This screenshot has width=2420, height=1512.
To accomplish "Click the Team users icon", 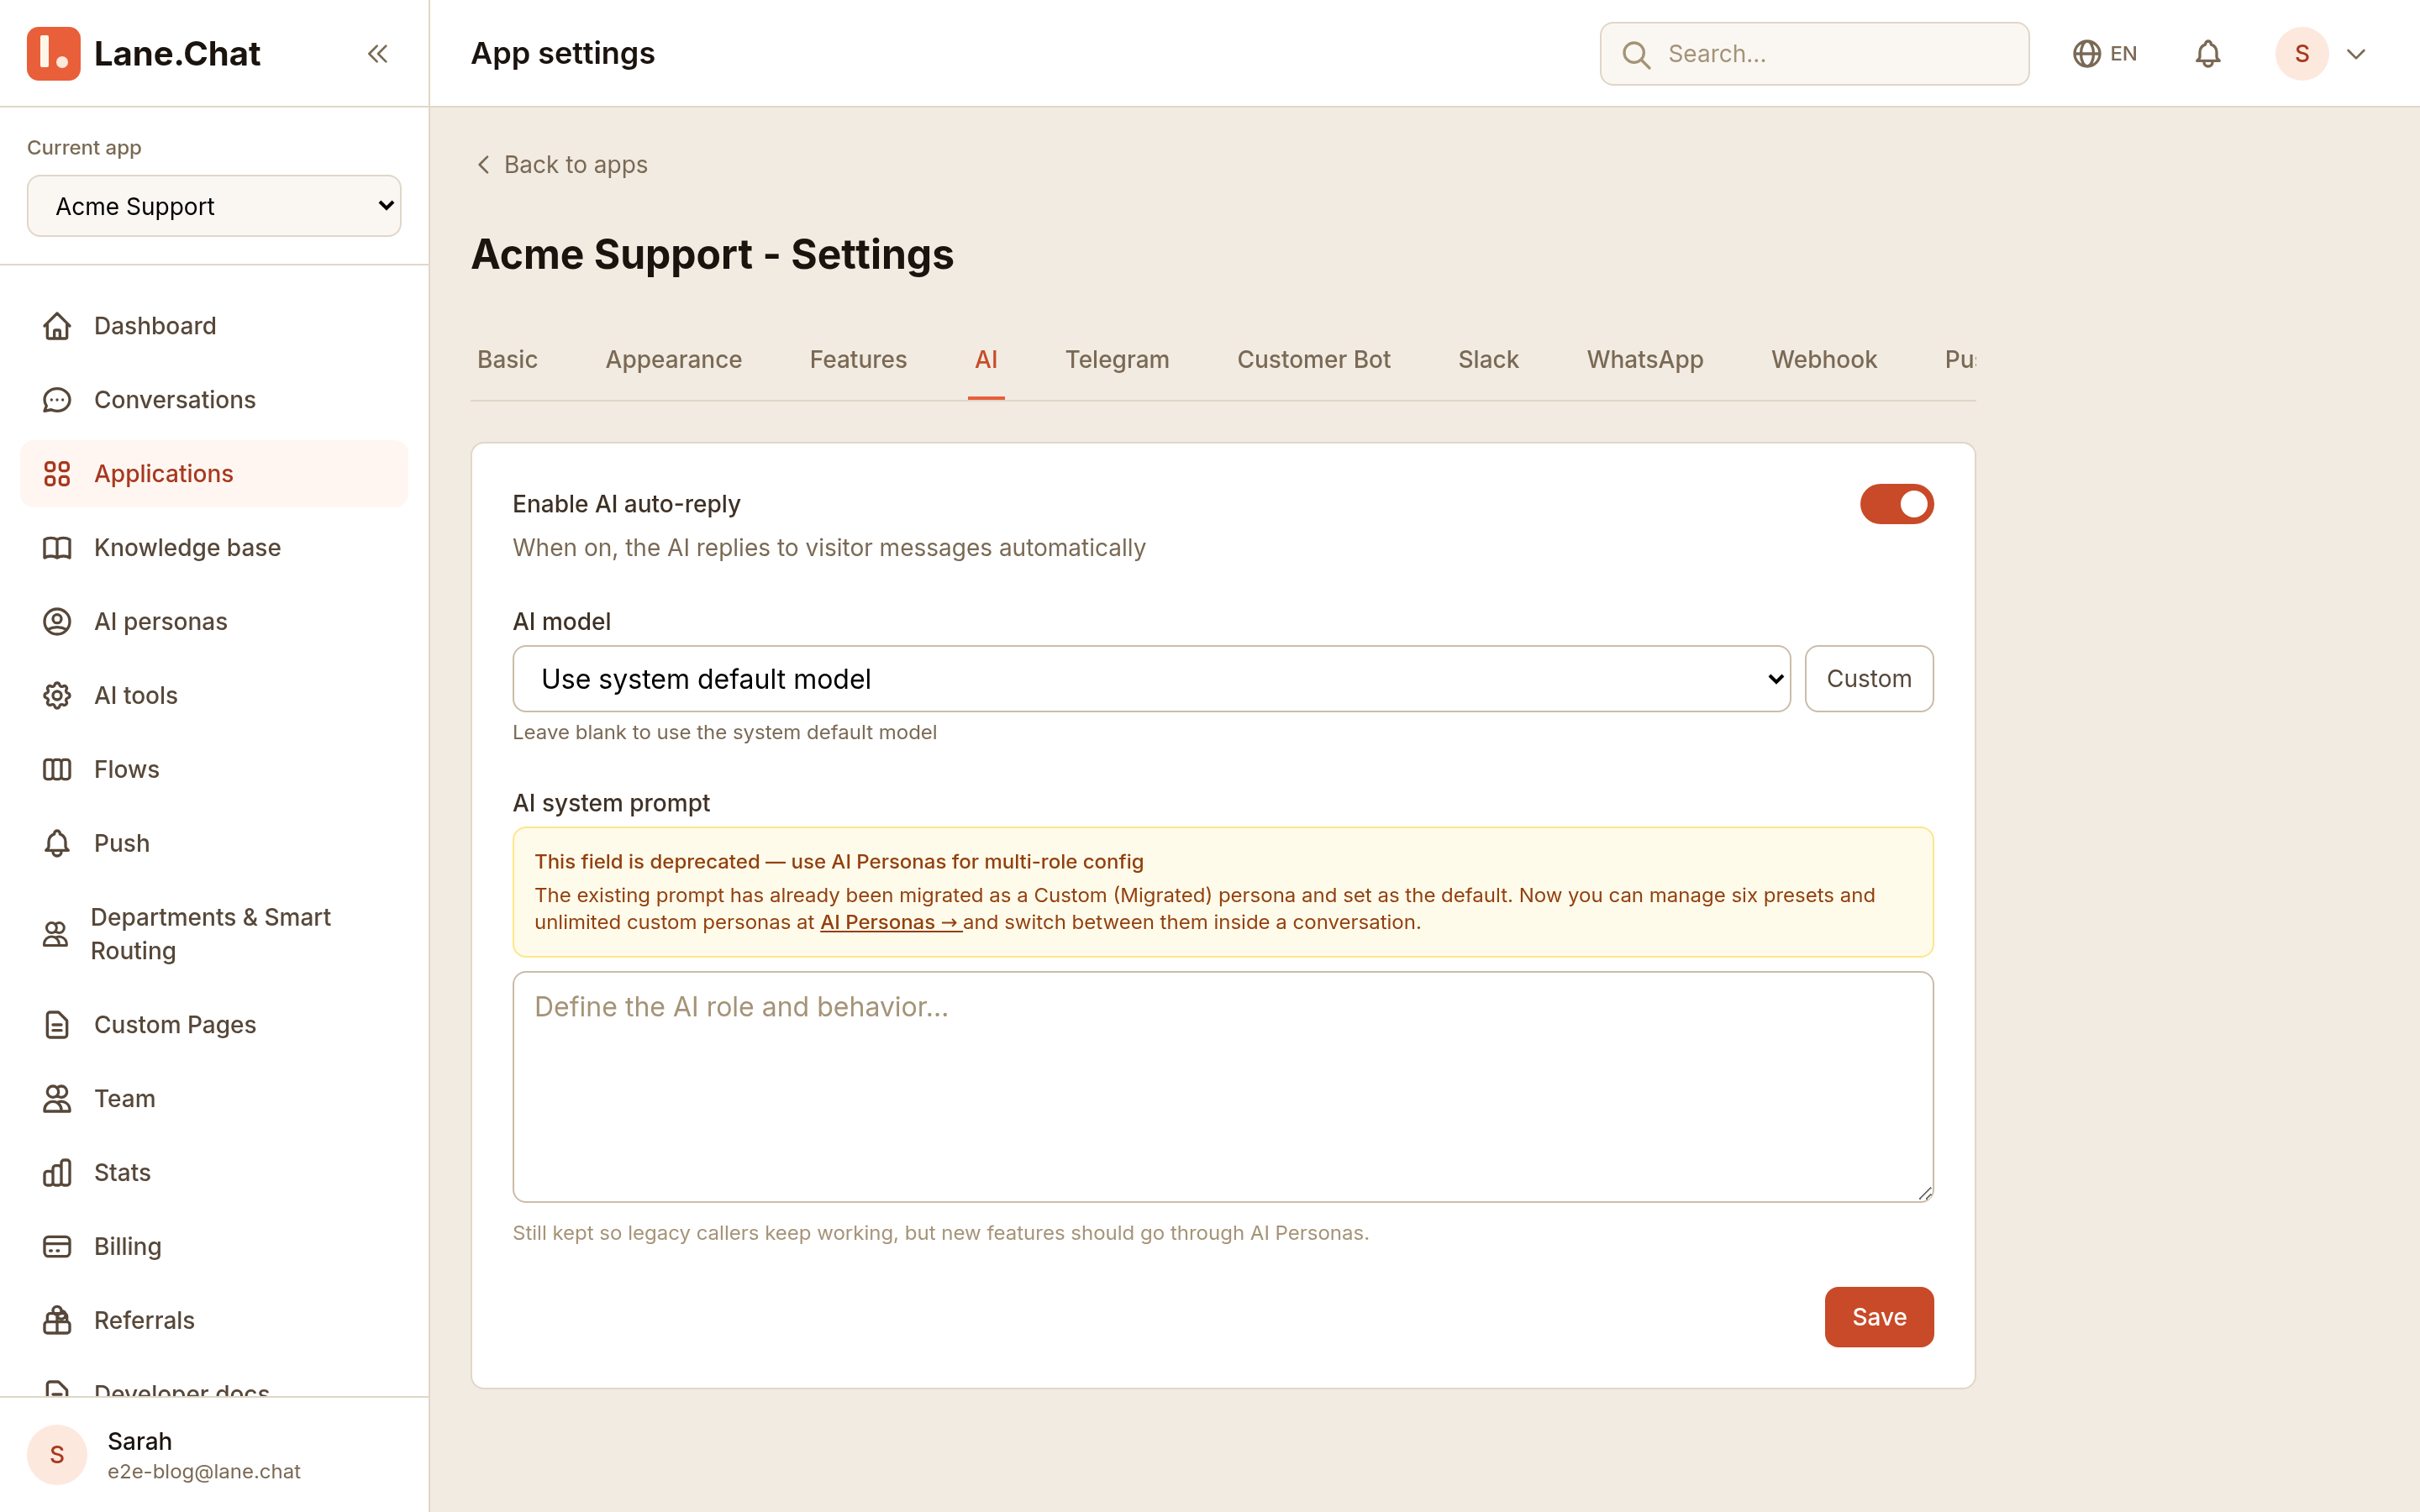I will [57, 1099].
